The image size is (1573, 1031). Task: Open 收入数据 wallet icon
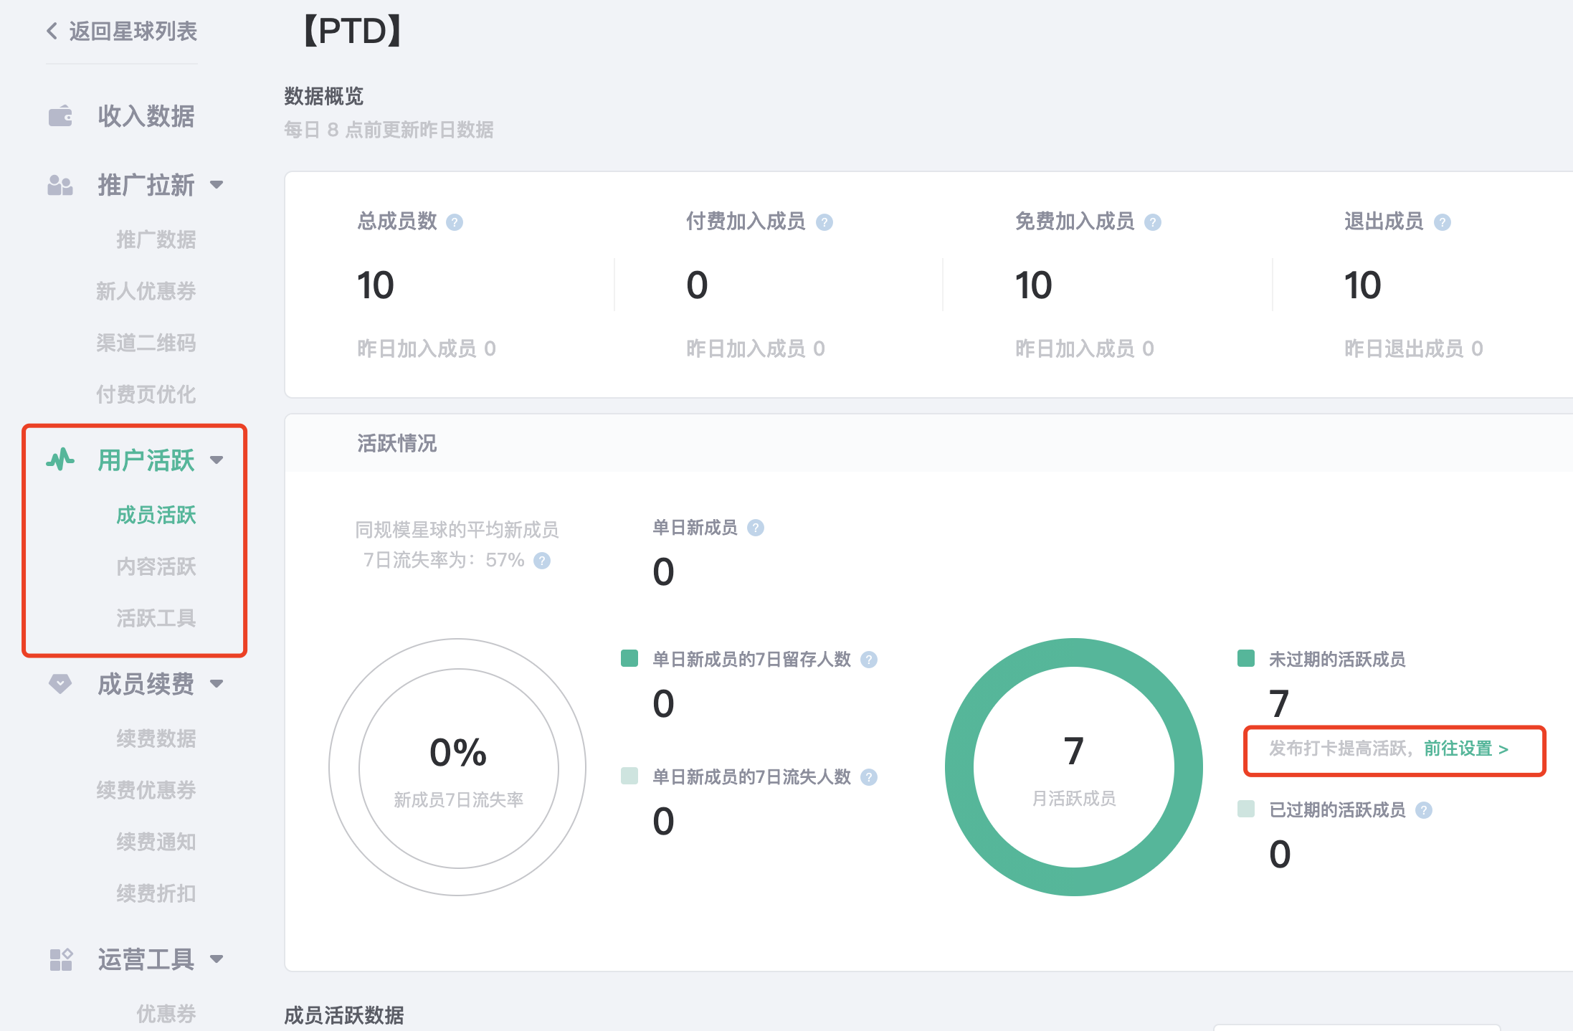[60, 115]
